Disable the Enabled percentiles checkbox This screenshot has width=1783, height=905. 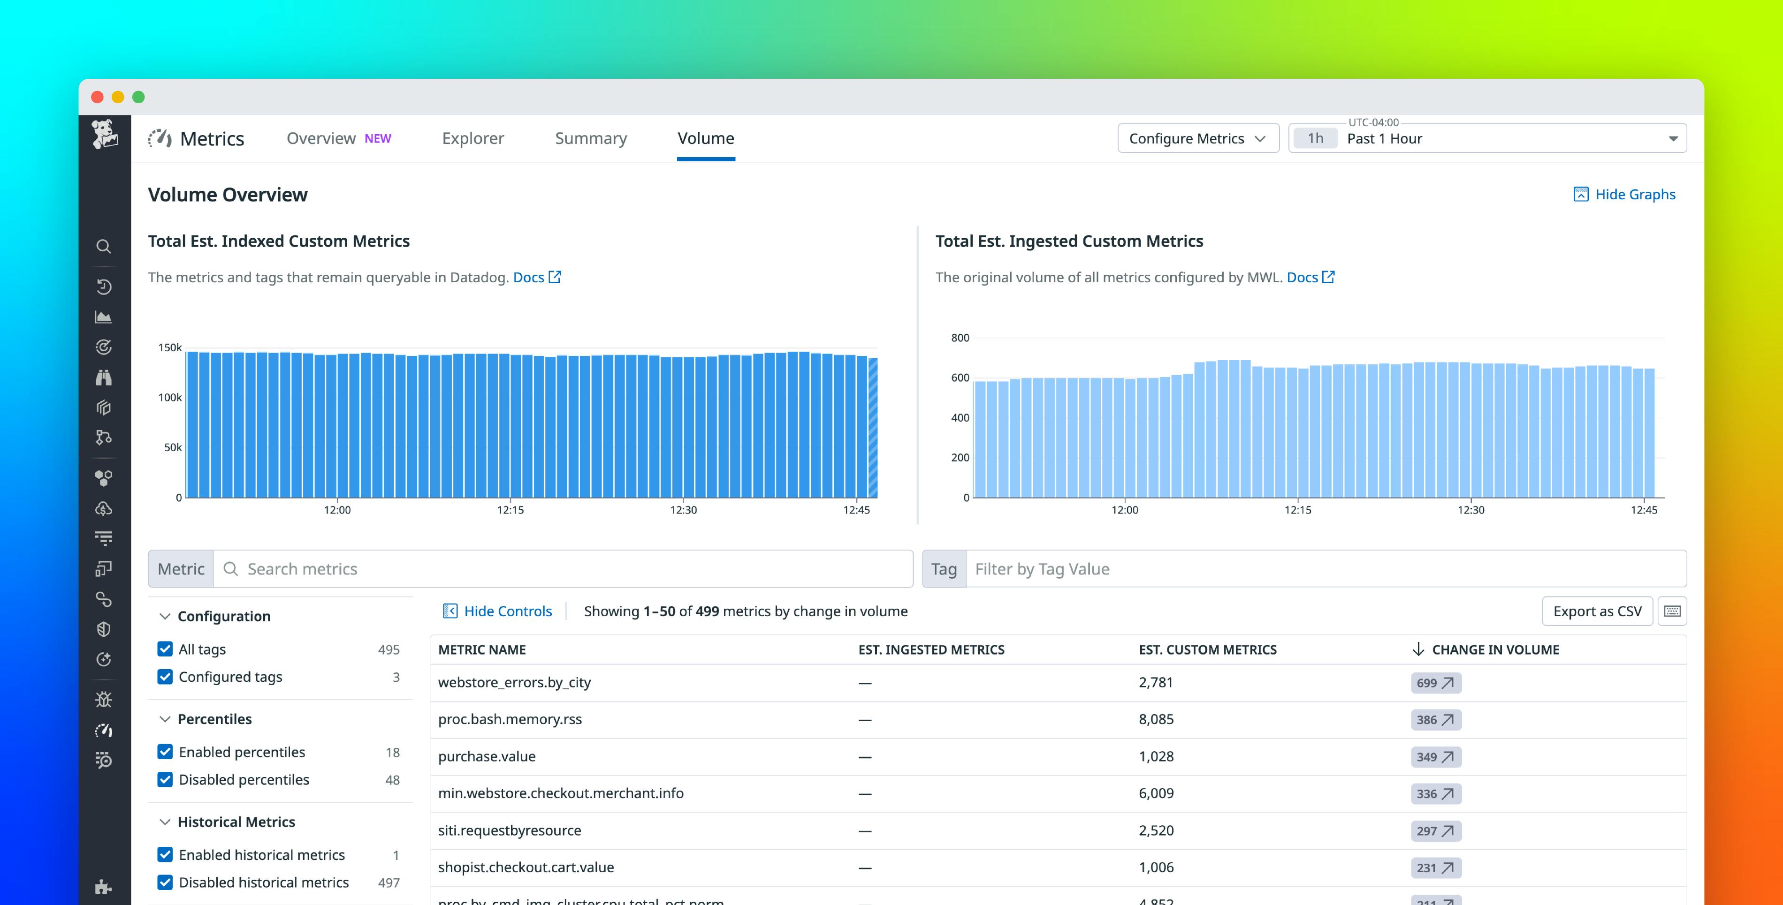coord(165,752)
